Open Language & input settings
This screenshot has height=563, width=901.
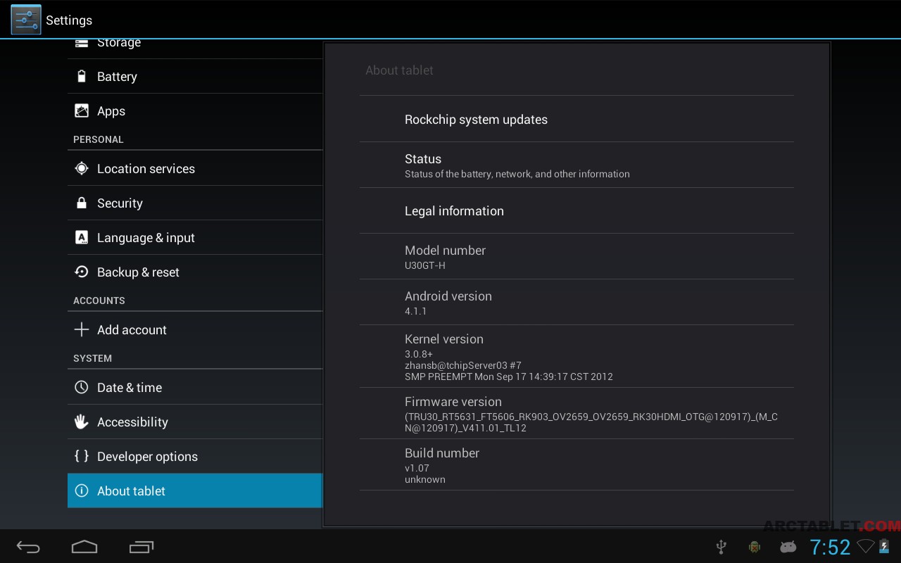[x=195, y=237]
